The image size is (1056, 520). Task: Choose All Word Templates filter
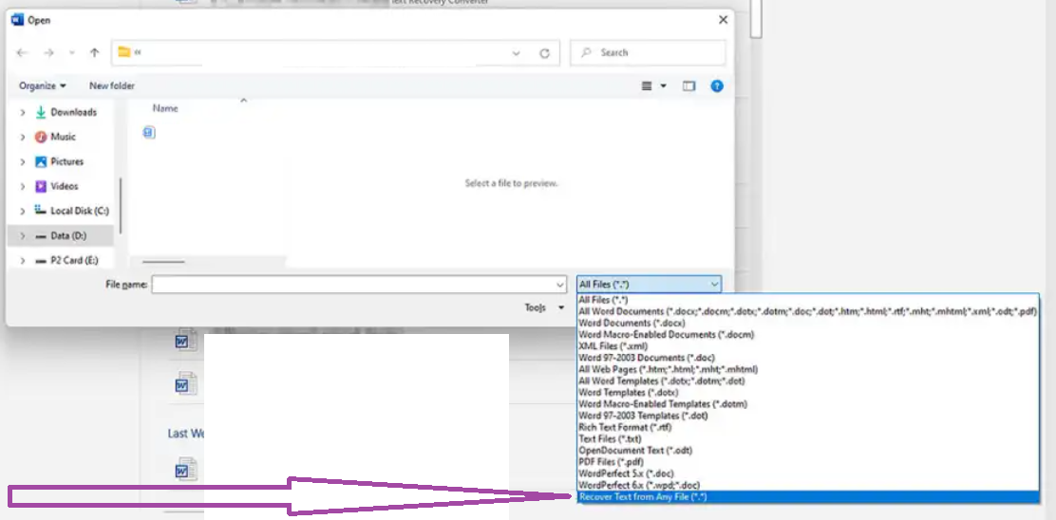click(x=807, y=381)
